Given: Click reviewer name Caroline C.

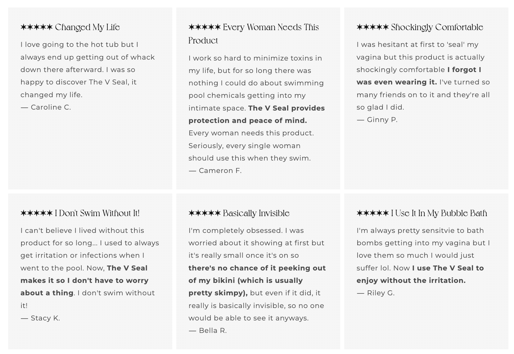Looking at the screenshot, I should click(51, 107).
